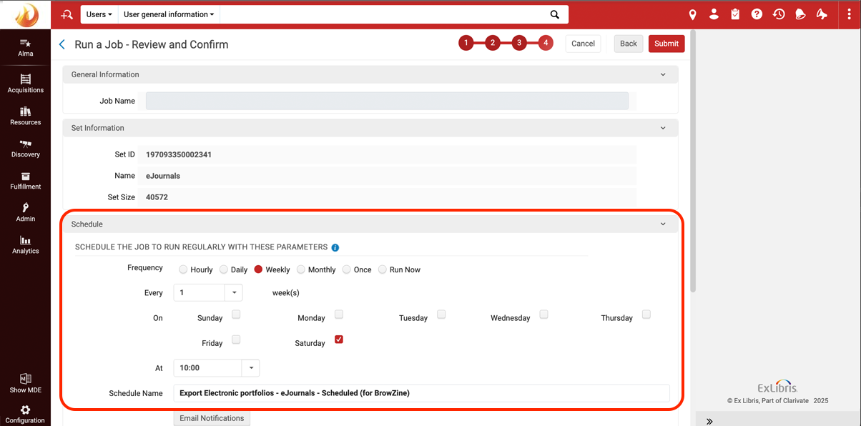The image size is (861, 426).
Task: Click the Set ID value 197093350002341
Action: [179, 154]
